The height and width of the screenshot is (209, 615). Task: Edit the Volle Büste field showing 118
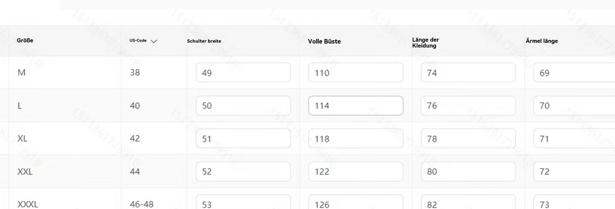356,138
